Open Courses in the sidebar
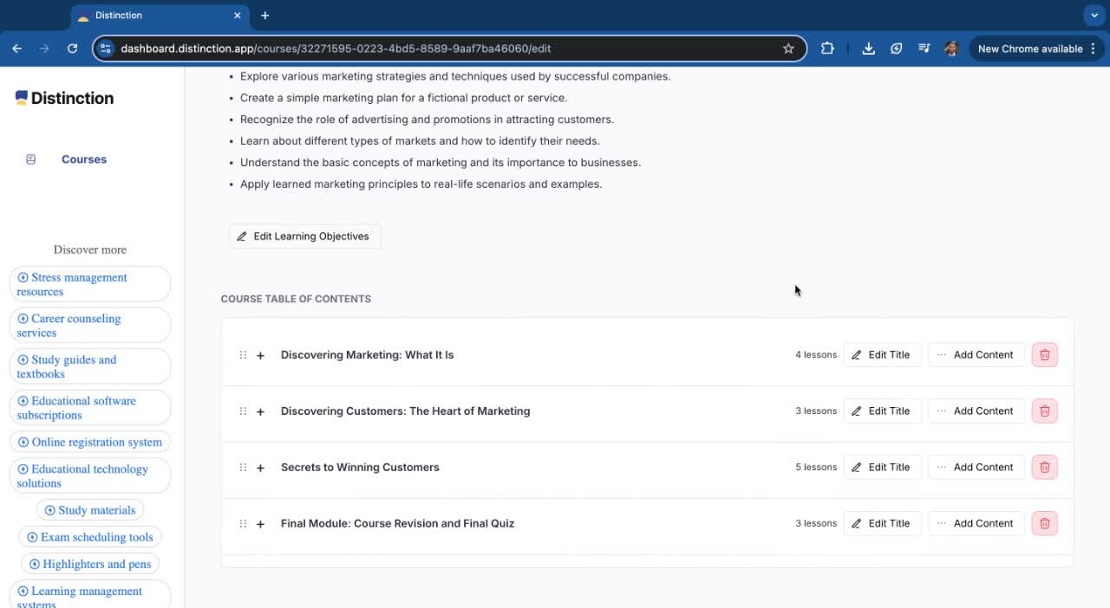The height and width of the screenshot is (608, 1110). [83, 159]
